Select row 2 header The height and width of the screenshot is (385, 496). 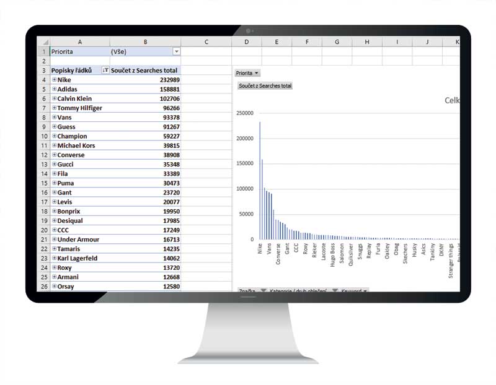coord(43,61)
